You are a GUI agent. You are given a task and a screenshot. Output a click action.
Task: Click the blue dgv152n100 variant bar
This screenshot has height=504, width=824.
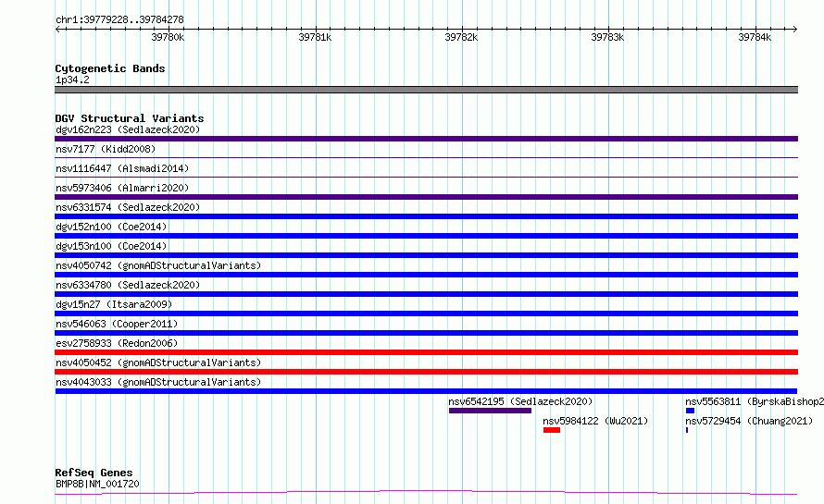(x=426, y=236)
